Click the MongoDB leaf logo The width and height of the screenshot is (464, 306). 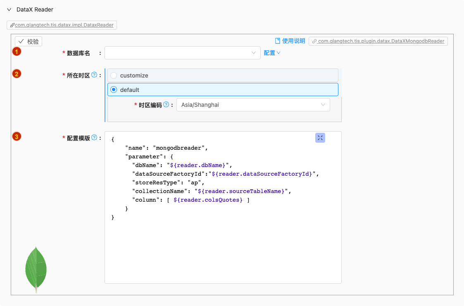(36, 270)
